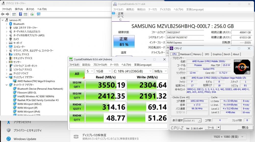Collapse the ネットワーク アダプター category
The width and height of the screenshot is (255, 142).
pos(7,85)
